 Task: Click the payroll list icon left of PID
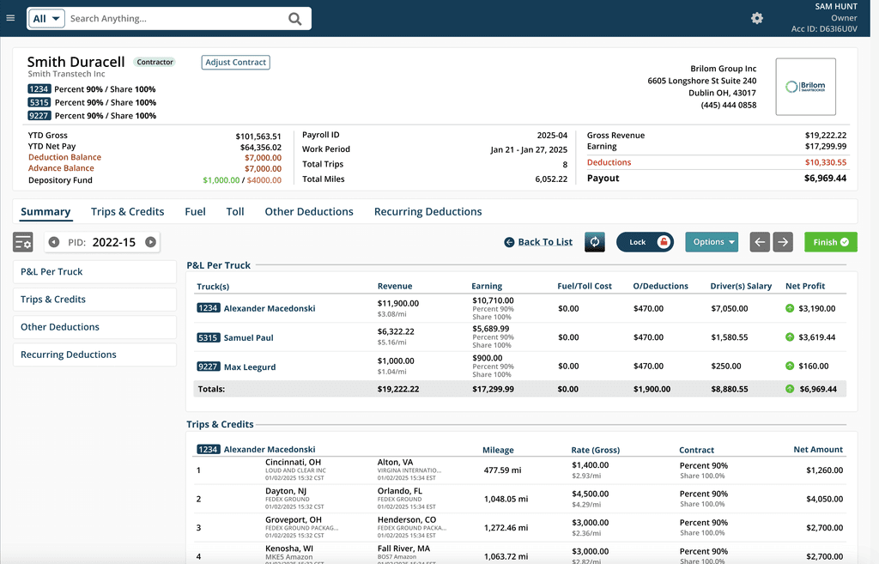point(23,242)
